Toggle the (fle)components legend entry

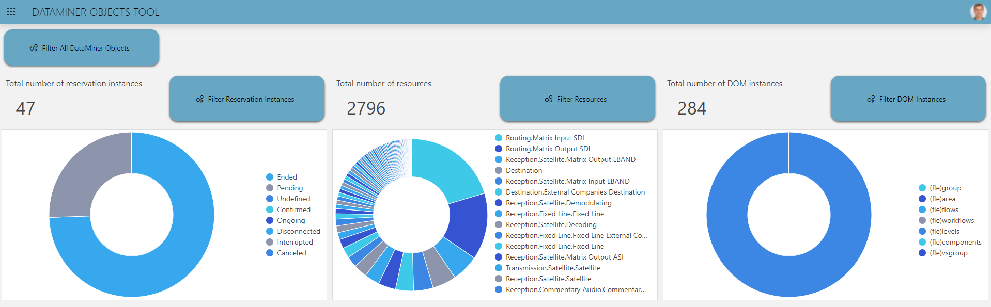[950, 242]
